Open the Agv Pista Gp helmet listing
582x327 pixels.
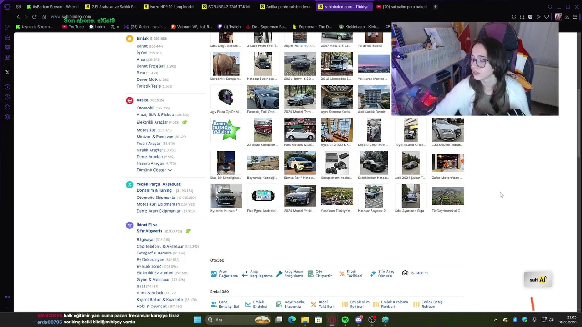pos(226,97)
